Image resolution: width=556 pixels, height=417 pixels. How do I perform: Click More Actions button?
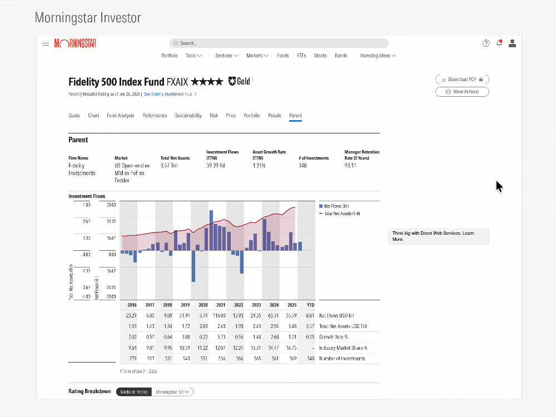pos(462,92)
